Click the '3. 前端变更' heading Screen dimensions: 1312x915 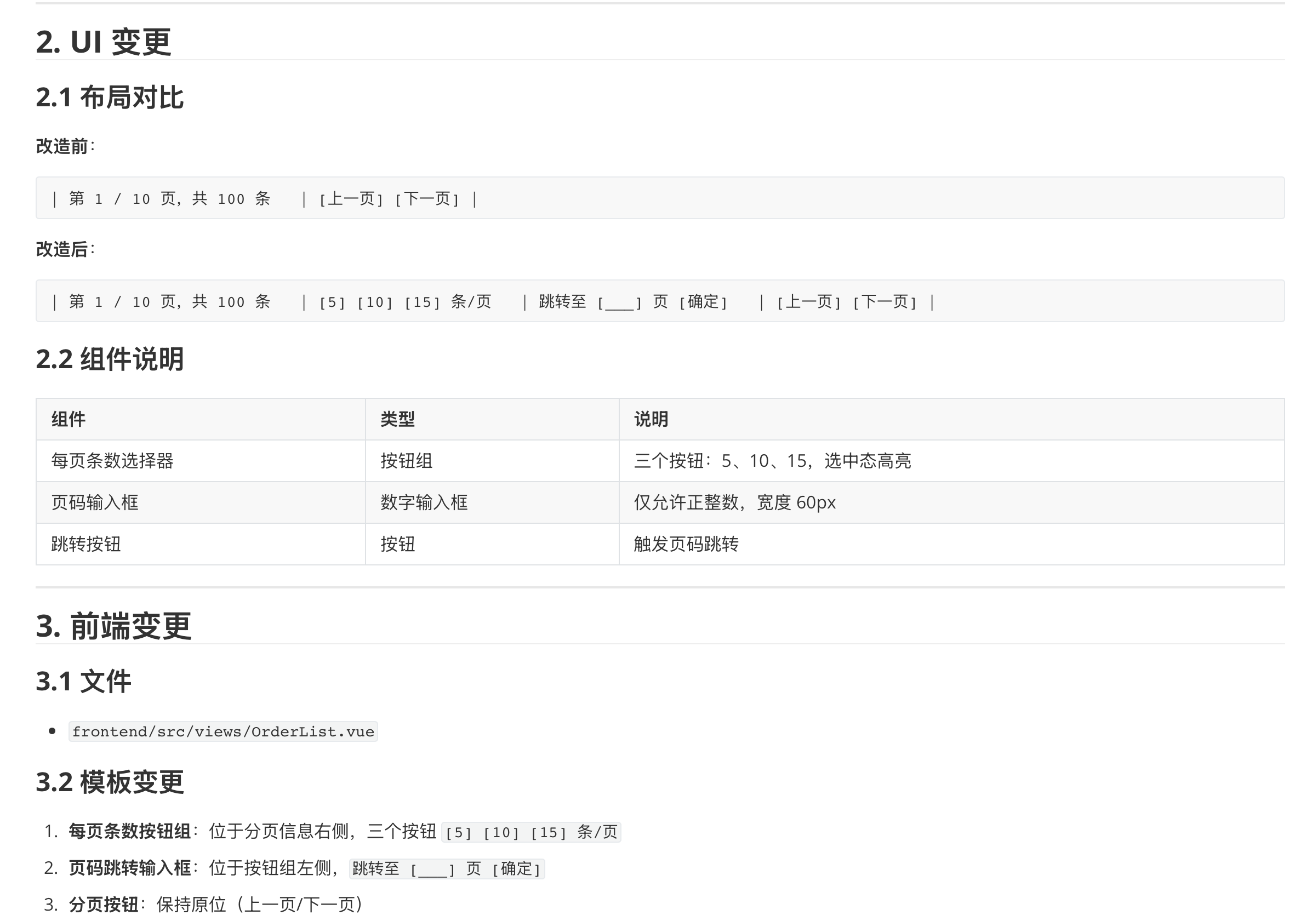click(113, 625)
